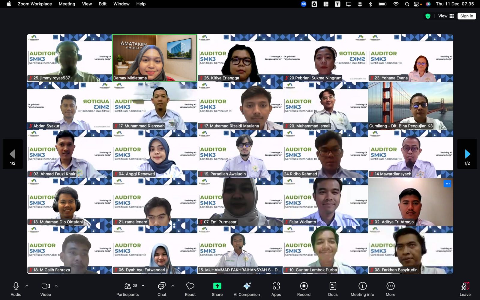Toggle the Audio microphone mute

tap(16, 286)
